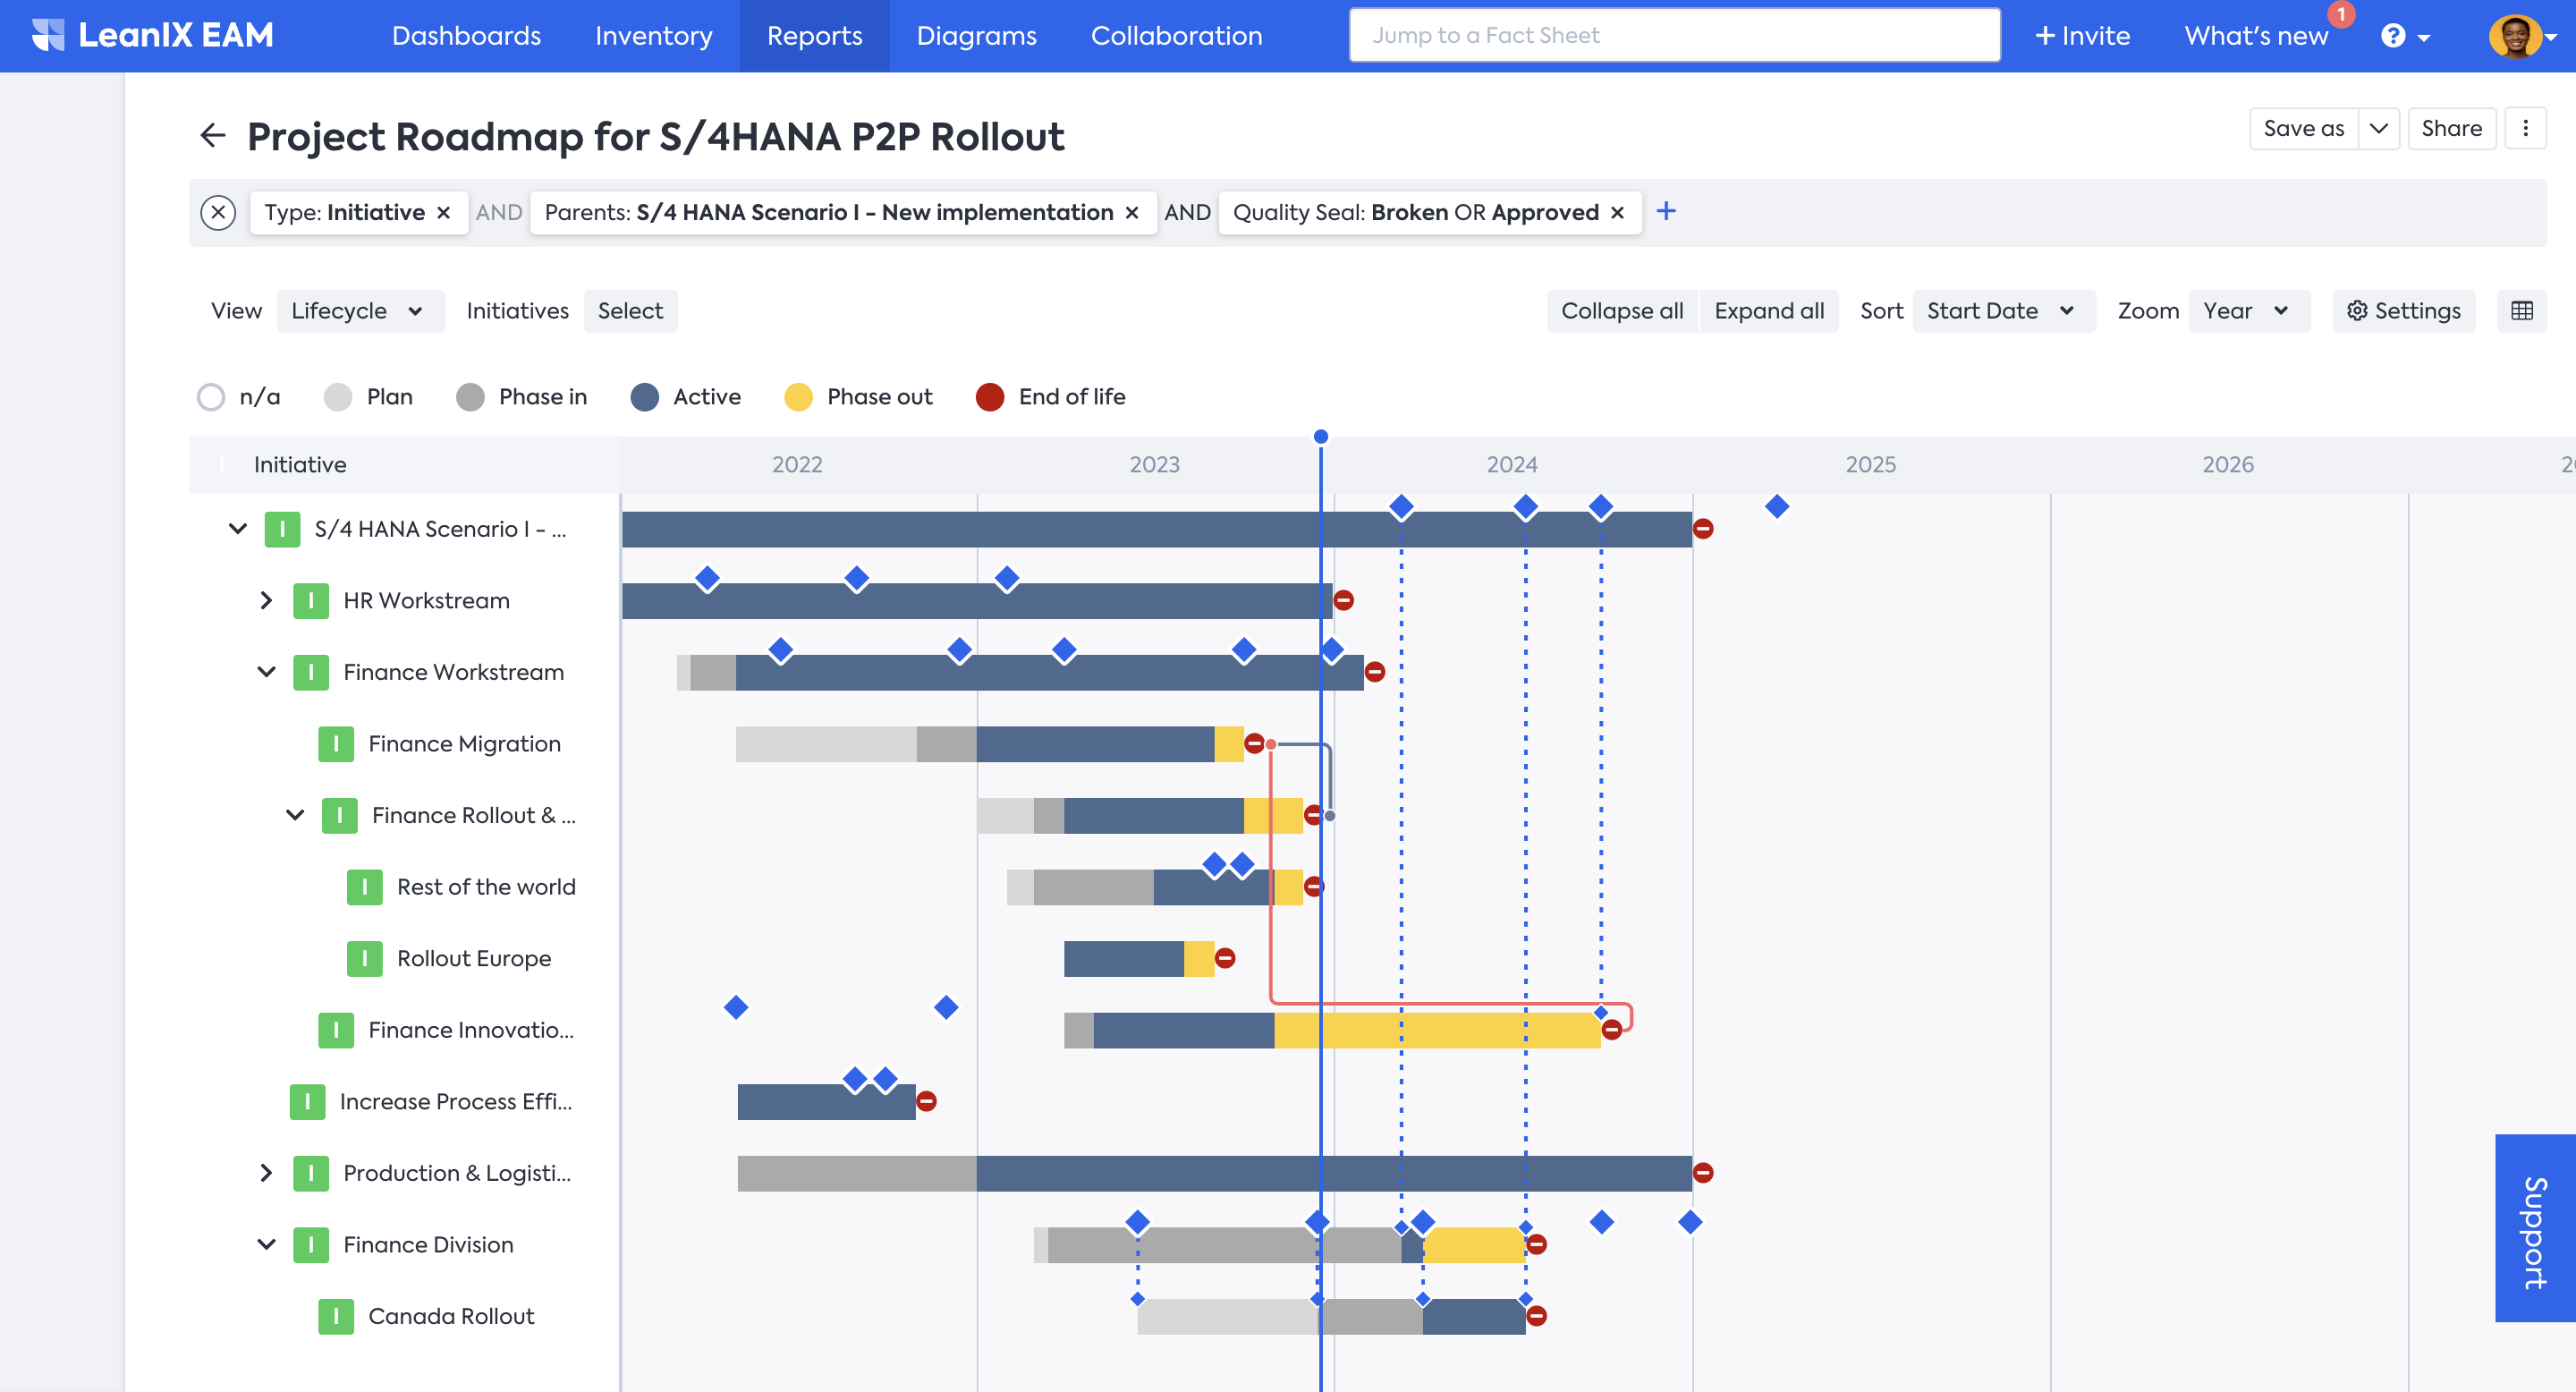Click the light gray plan segment of Finance Migration
The height and width of the screenshot is (1392, 2576).
[x=826, y=744]
